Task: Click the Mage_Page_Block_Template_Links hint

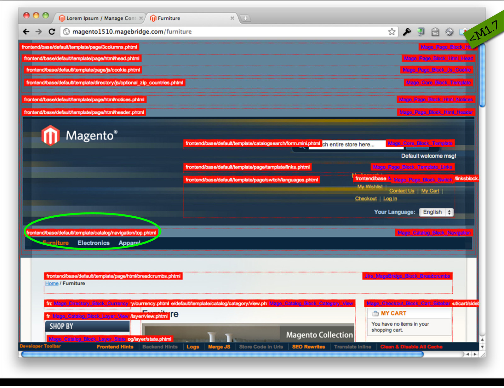Action: (x=413, y=167)
